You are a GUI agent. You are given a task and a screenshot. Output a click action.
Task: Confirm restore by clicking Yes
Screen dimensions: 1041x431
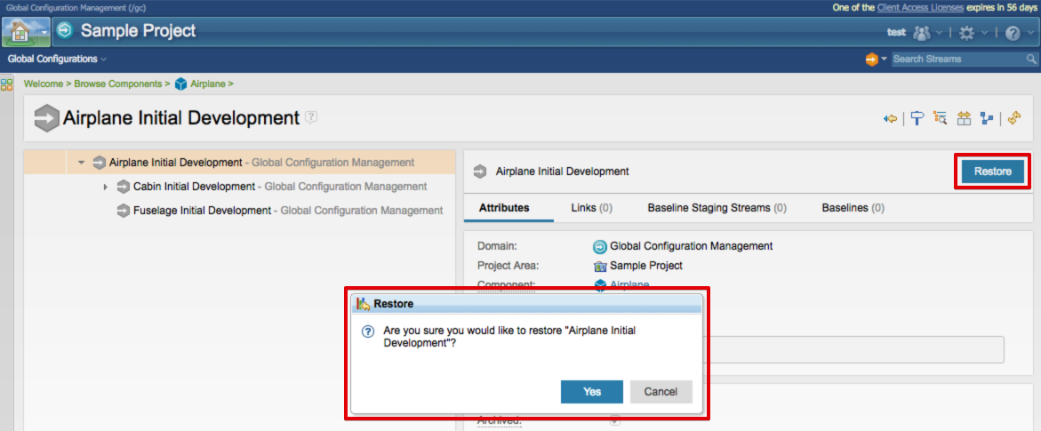click(x=591, y=392)
